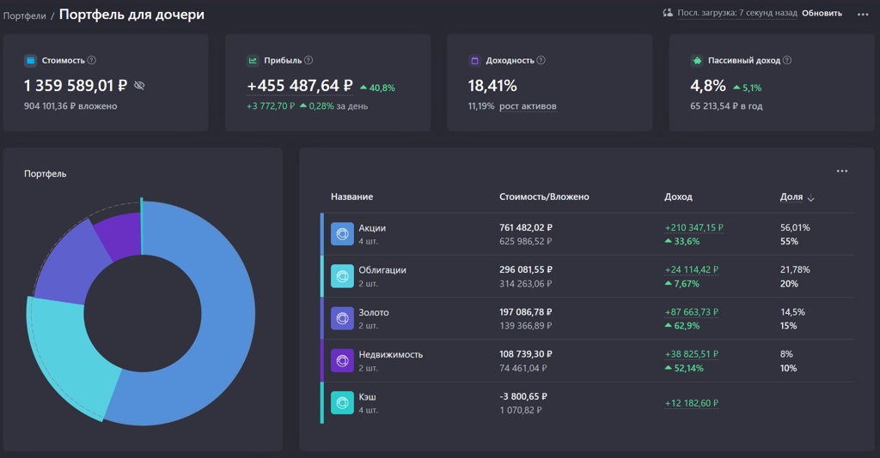Click the 761 482,02 ₽ value
This screenshot has height=458, width=880.
click(x=525, y=227)
